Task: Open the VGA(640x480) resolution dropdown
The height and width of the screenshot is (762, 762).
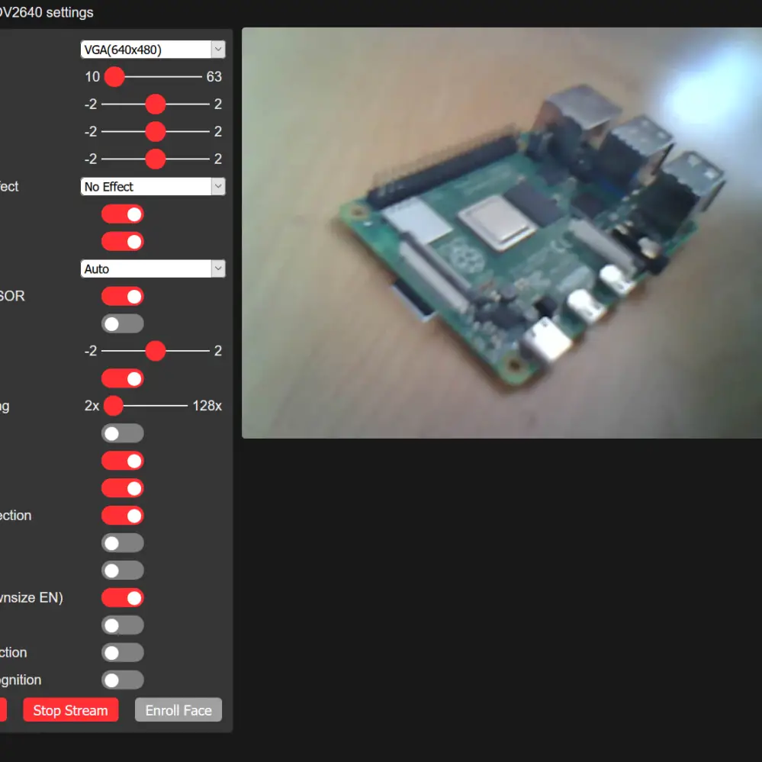Action: (153, 50)
